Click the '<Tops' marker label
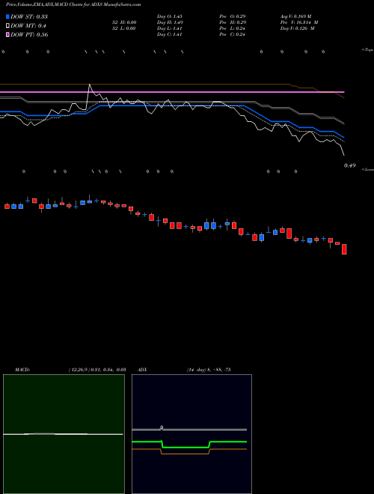 (x=368, y=50)
